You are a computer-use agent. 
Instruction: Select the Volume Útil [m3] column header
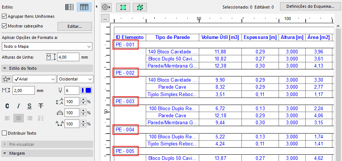220,37
